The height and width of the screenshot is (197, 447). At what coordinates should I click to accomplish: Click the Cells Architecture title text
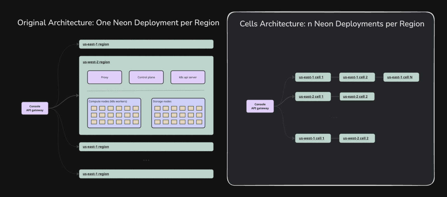click(332, 24)
